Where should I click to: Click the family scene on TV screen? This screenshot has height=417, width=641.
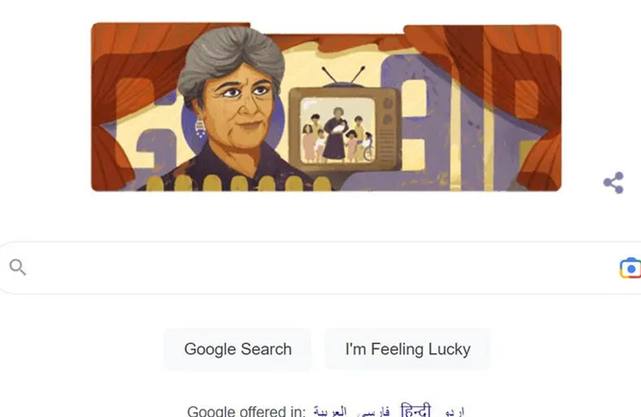(338, 130)
